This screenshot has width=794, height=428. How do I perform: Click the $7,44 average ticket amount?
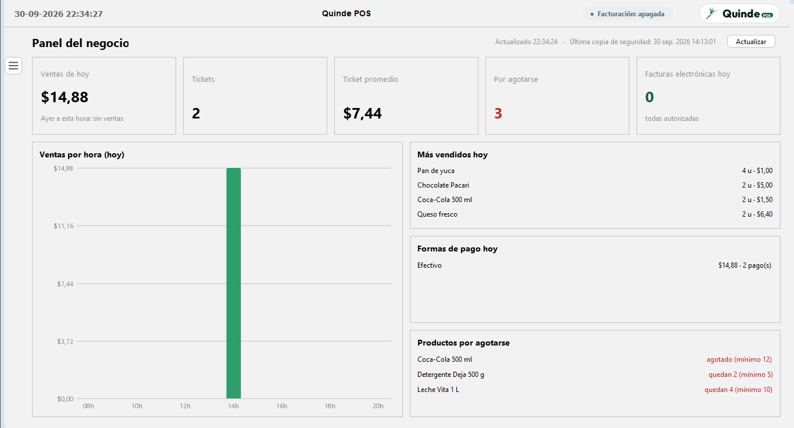click(363, 113)
